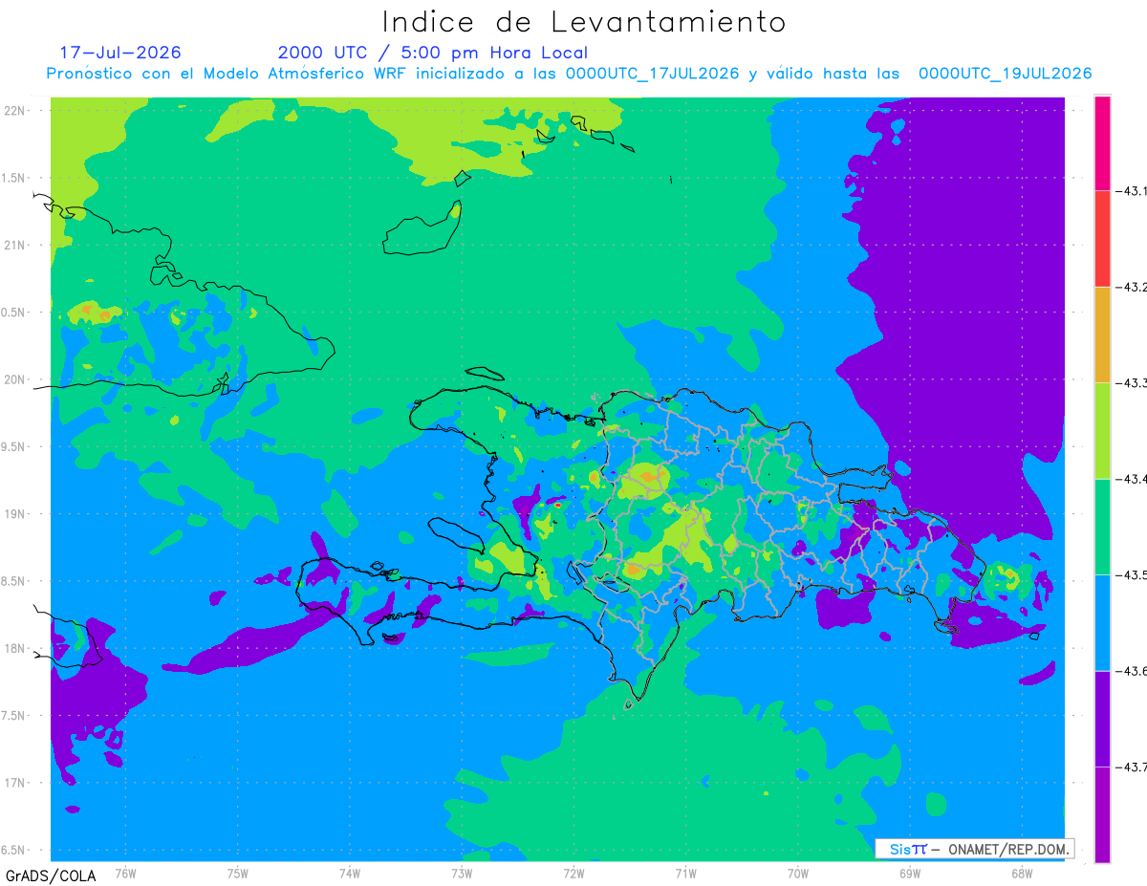Click the longitude label "70W"

point(798,873)
